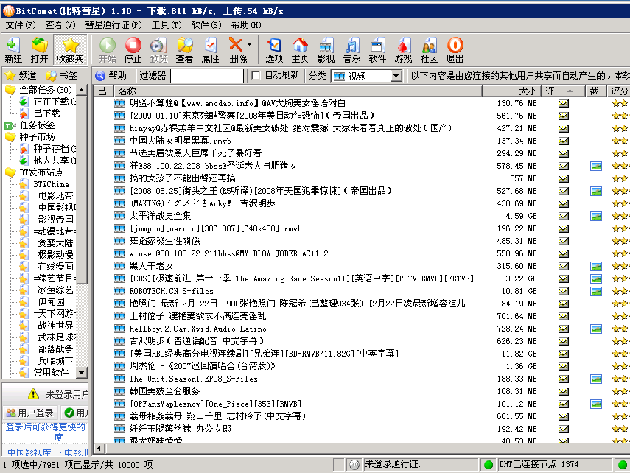
Task: Open the 软件 (Software) toolbar icon
Action: coord(377,50)
